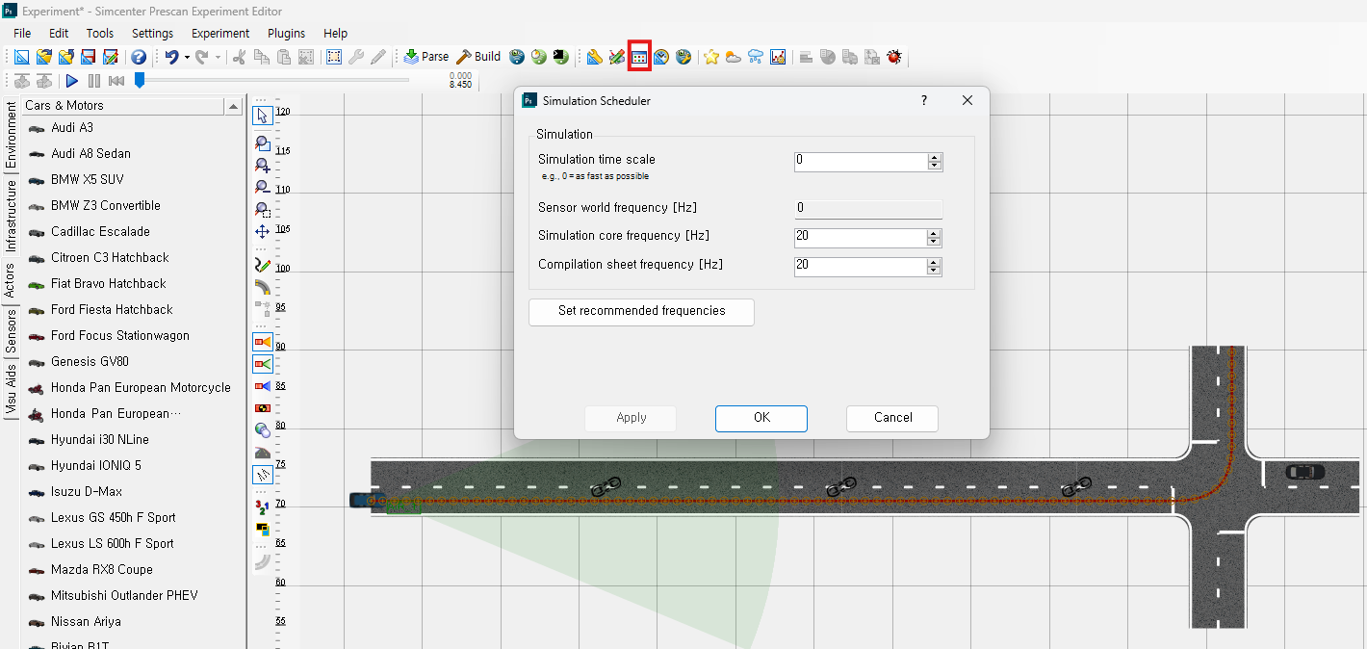This screenshot has height=649, width=1367.
Task: Click the globe icon in vertical toolbar
Action: coord(262,429)
